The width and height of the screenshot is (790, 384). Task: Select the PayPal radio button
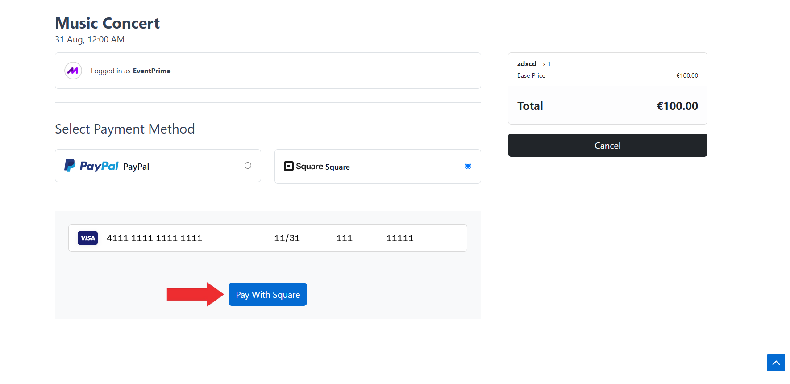248,166
